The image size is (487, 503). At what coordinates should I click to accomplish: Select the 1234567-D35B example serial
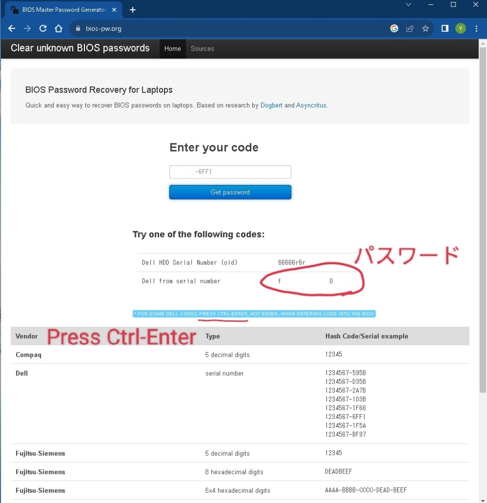pos(345,381)
